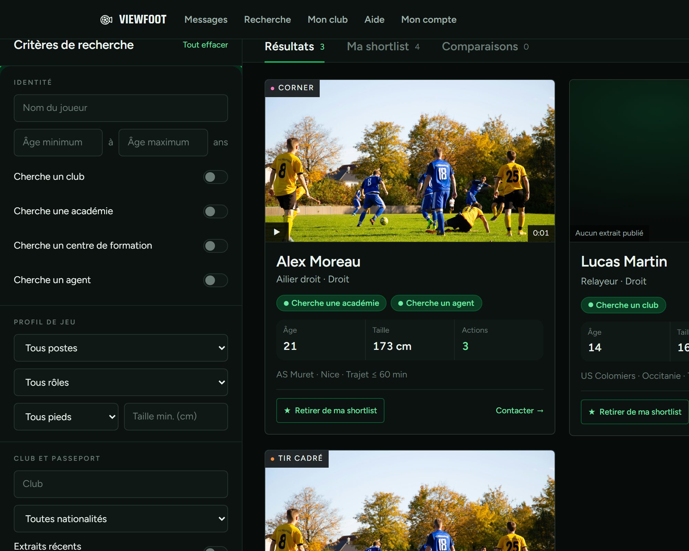
Task: Click the Club input field
Action: pyautogui.click(x=121, y=484)
